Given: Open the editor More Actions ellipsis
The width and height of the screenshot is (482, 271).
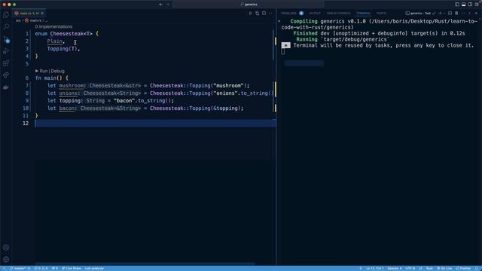Looking at the screenshot, I should click(x=270, y=14).
